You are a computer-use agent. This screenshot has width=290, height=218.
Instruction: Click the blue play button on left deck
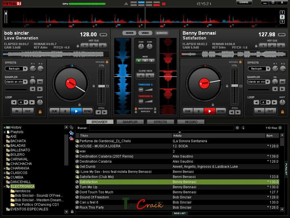click(x=76, y=111)
